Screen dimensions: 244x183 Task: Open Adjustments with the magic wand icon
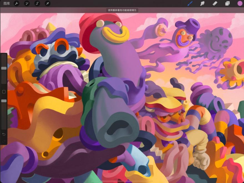pyautogui.click(x=27, y=4)
